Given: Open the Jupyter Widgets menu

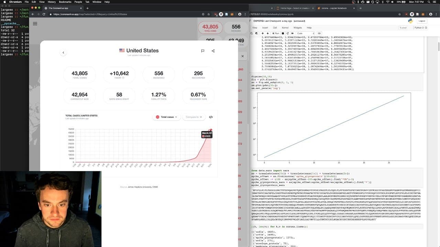Looking at the screenshot, I should 298,28.
